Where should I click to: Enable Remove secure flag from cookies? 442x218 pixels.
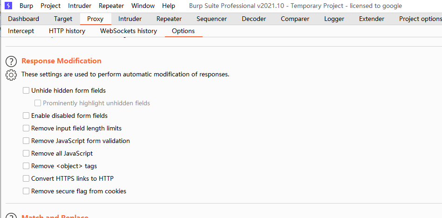[26, 191]
